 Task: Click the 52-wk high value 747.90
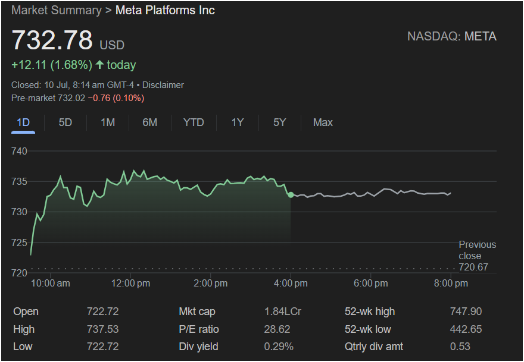pos(466,311)
